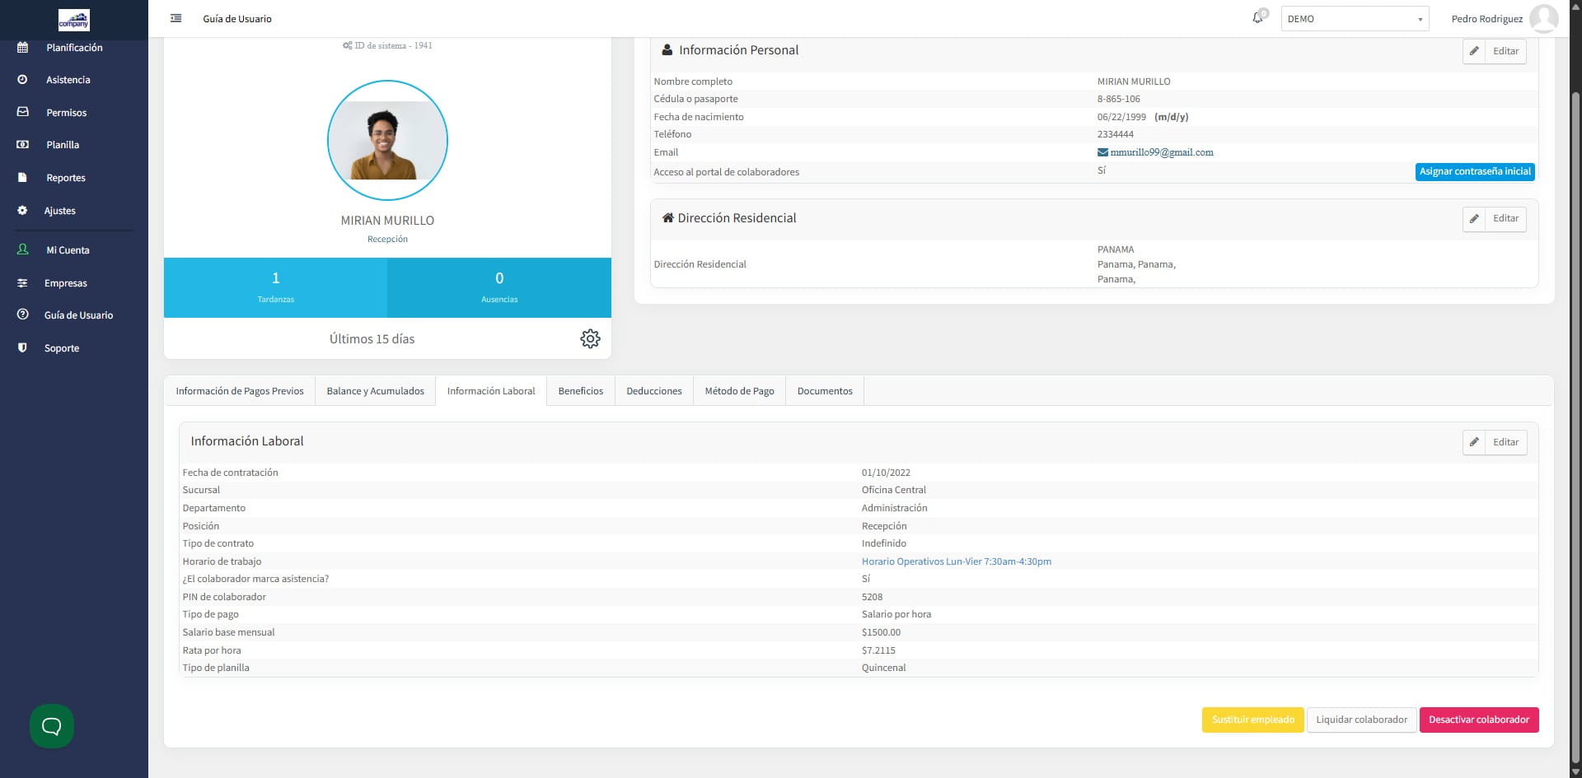Click the Planilla money icon in sidebar
Image resolution: width=1582 pixels, height=778 pixels.
click(x=22, y=145)
